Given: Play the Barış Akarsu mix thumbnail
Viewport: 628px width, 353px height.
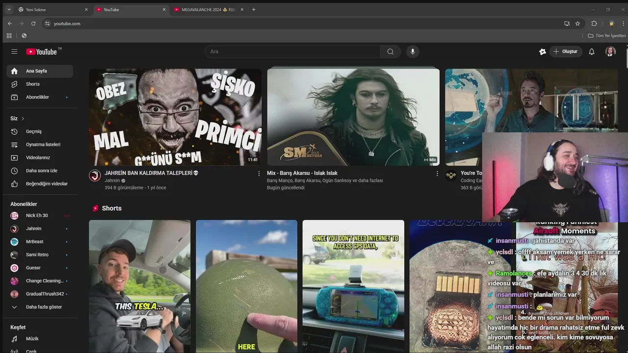Looking at the screenshot, I should click(x=353, y=117).
